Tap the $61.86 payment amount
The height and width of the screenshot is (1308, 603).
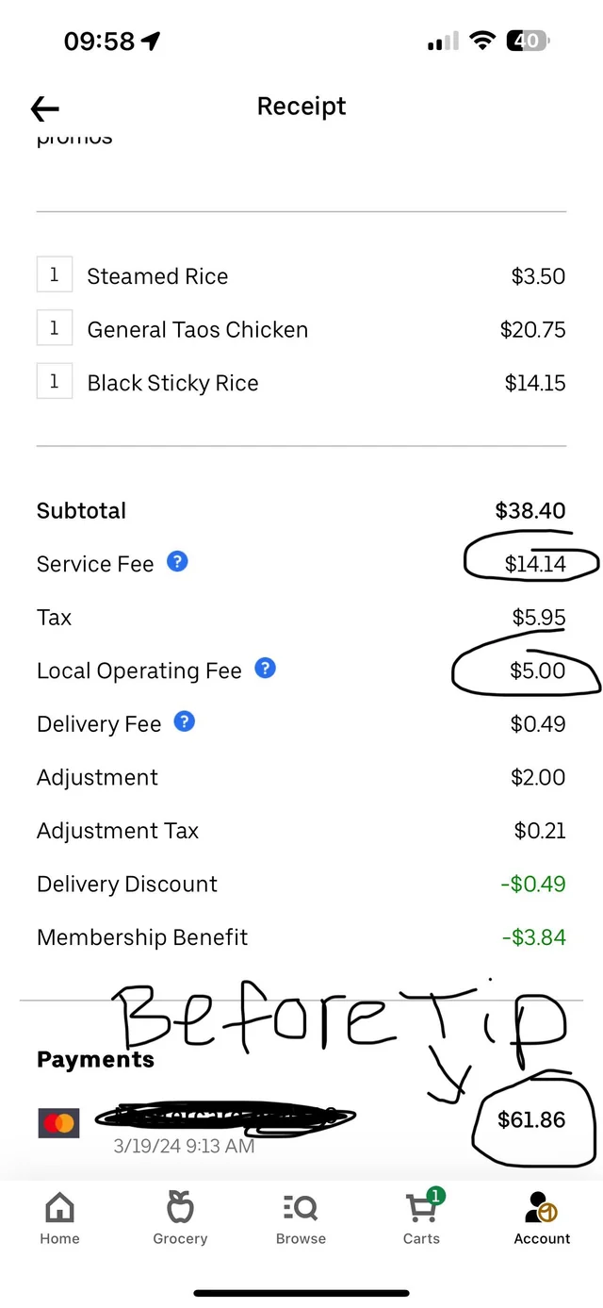[x=531, y=1120]
